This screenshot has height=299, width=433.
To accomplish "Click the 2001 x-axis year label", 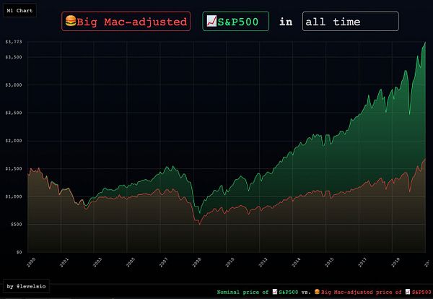I will click(x=64, y=262).
